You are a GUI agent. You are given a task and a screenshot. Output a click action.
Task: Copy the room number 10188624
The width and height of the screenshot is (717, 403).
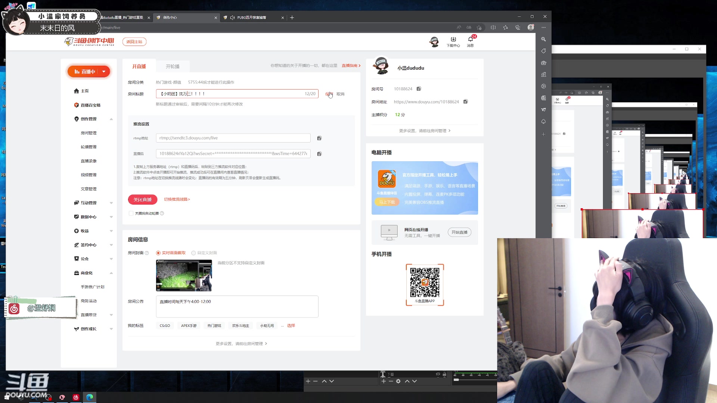point(419,89)
